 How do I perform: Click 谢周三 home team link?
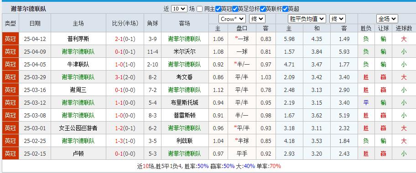[78, 90]
